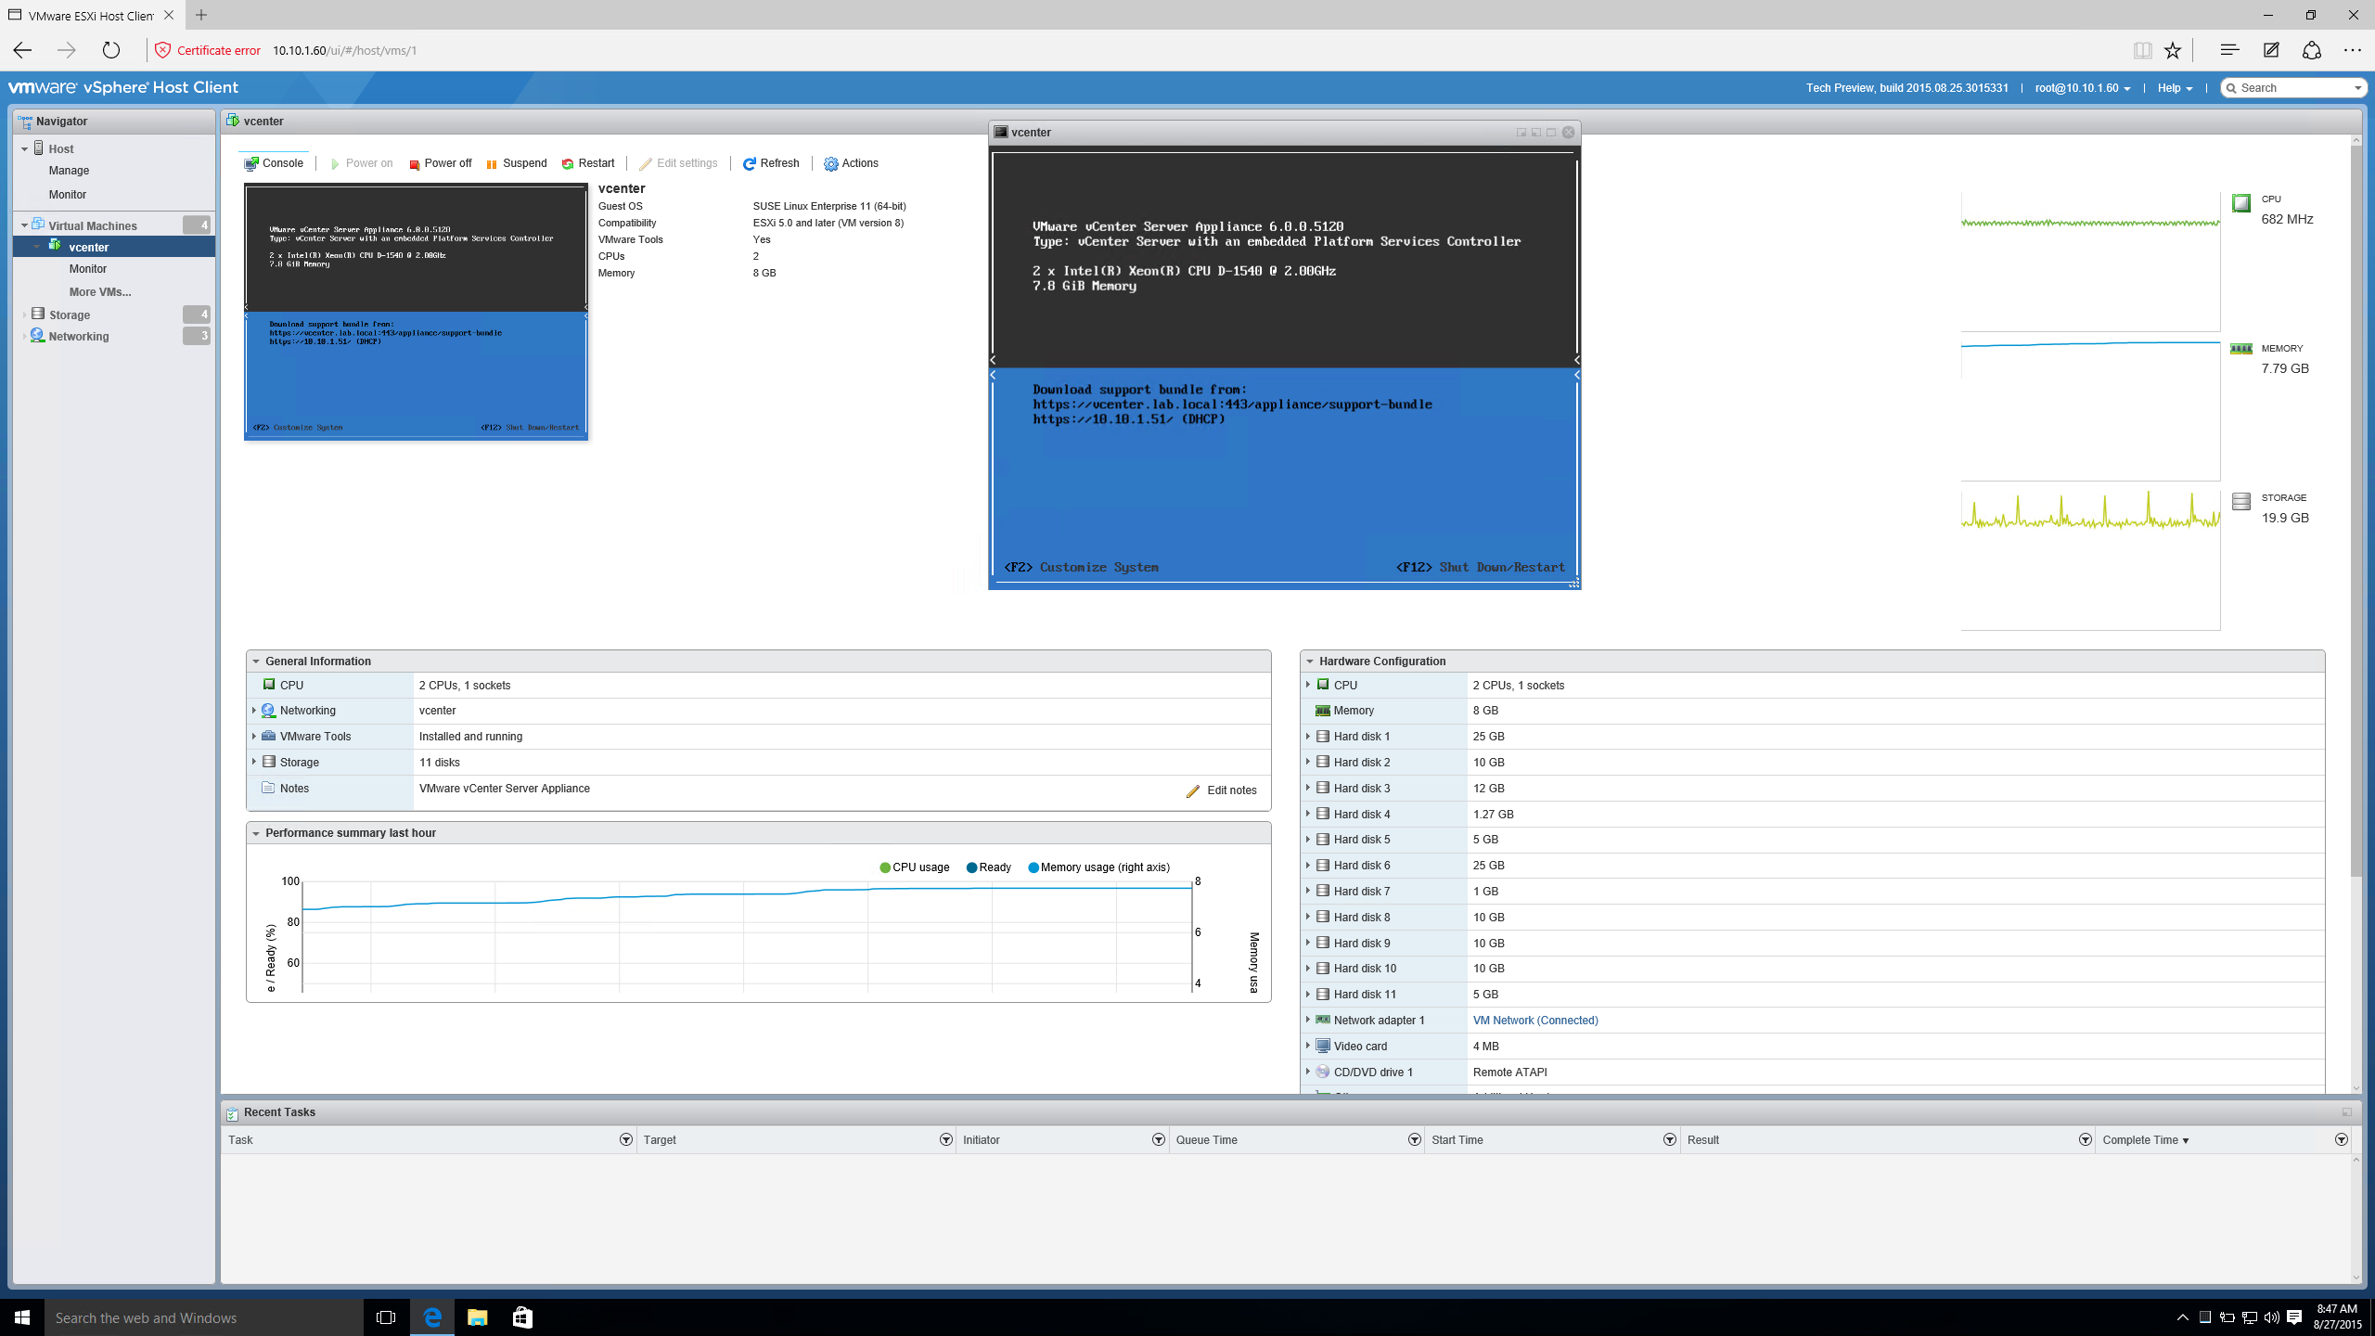This screenshot has height=1336, width=2375.
Task: Expand Hard disk 1 details
Action: pos(1308,736)
